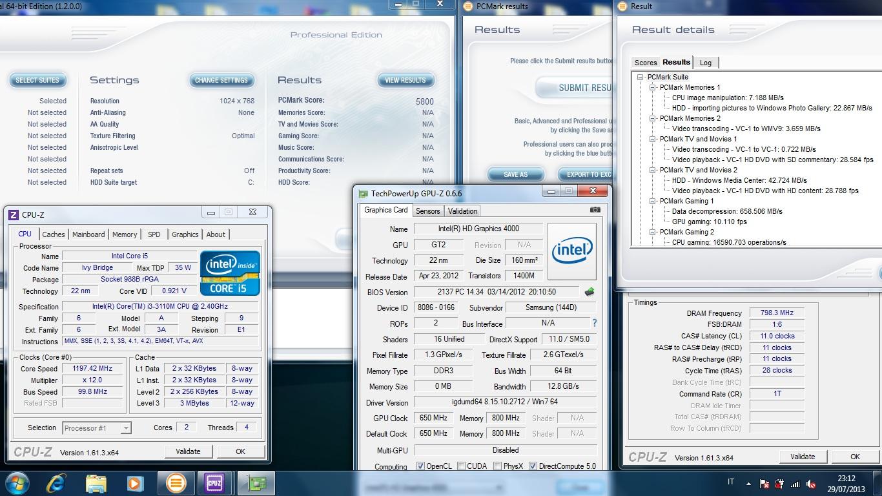Screen dimensions: 882x496
Task: Switch to the CPU-Z taskbar button
Action: click(x=214, y=483)
